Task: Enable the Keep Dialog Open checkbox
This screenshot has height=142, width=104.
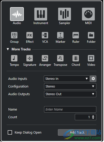Action: (x=10, y=132)
